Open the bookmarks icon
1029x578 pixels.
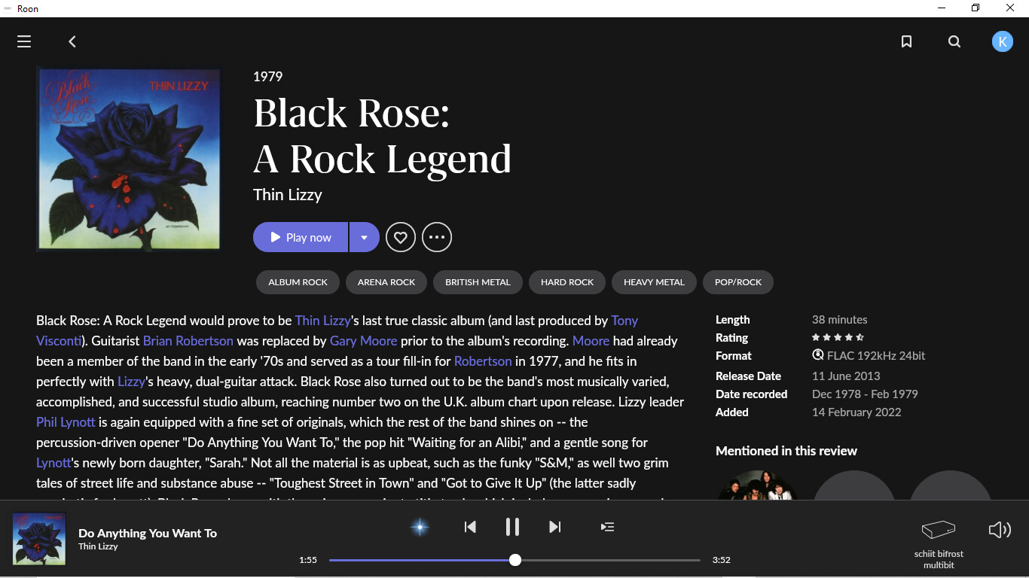[906, 41]
